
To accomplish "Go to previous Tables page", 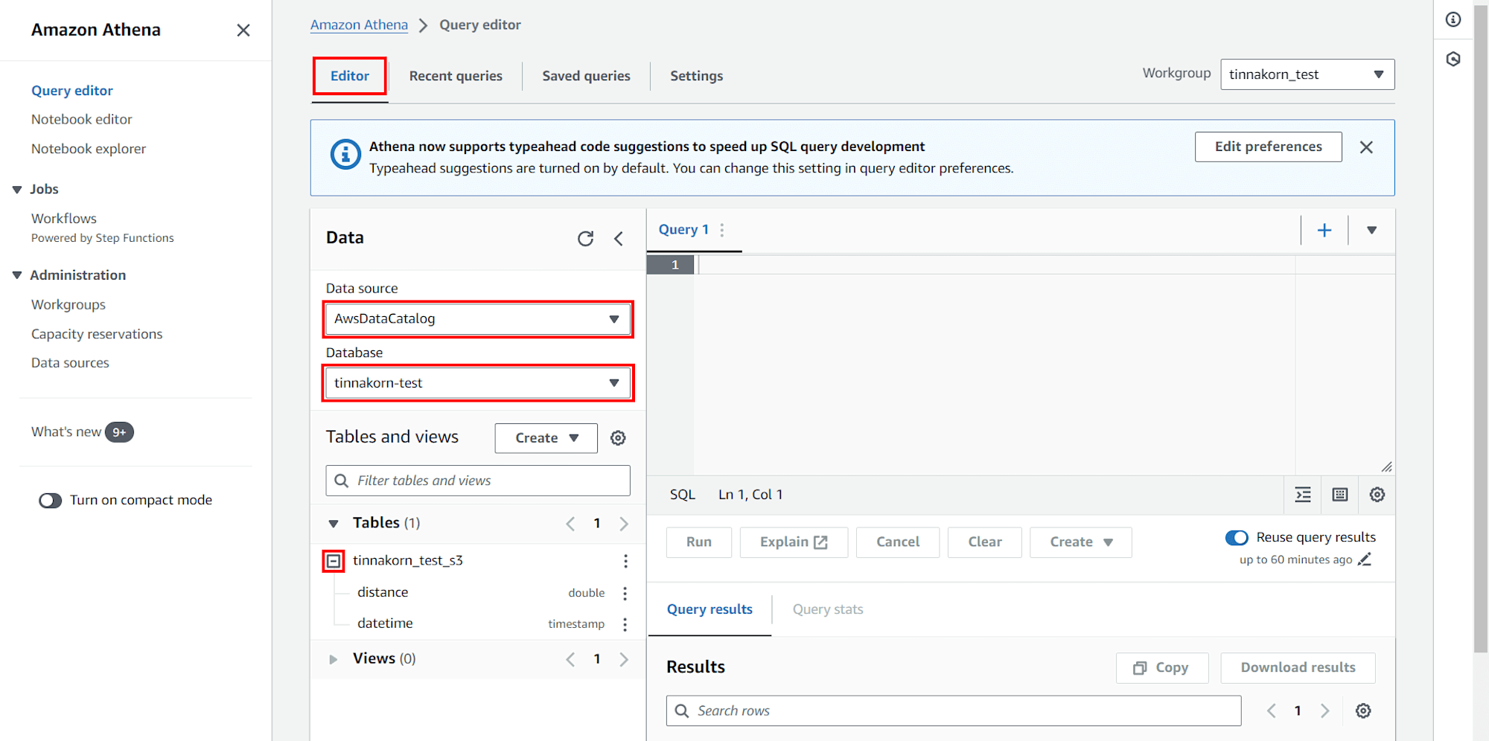I will [x=570, y=524].
